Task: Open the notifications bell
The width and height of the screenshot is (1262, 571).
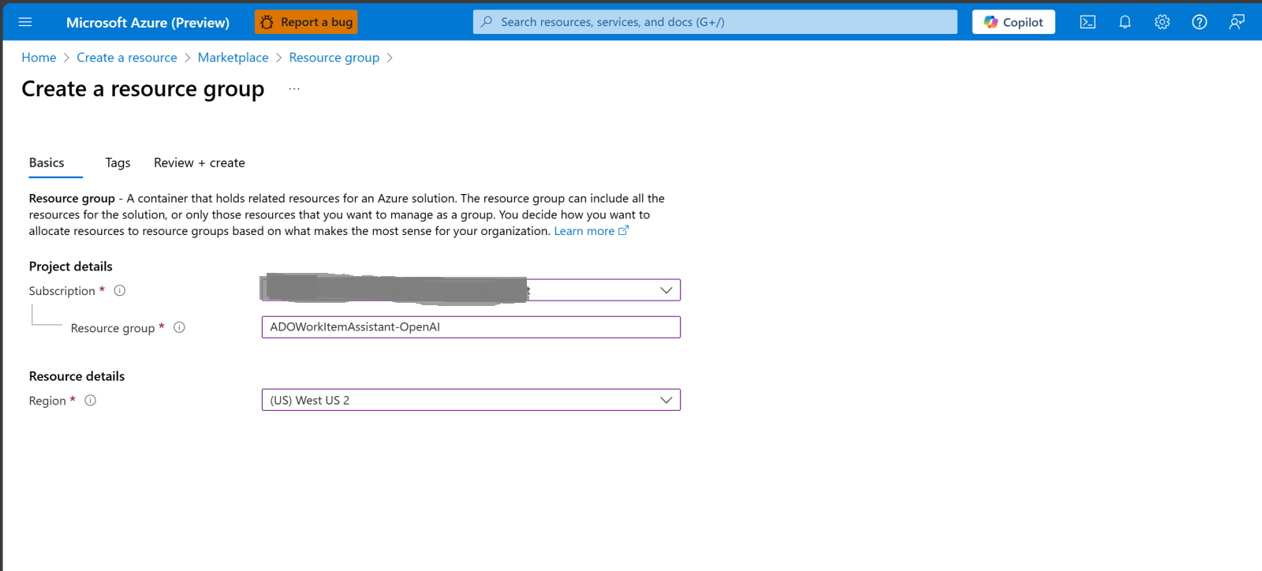Action: tap(1125, 22)
